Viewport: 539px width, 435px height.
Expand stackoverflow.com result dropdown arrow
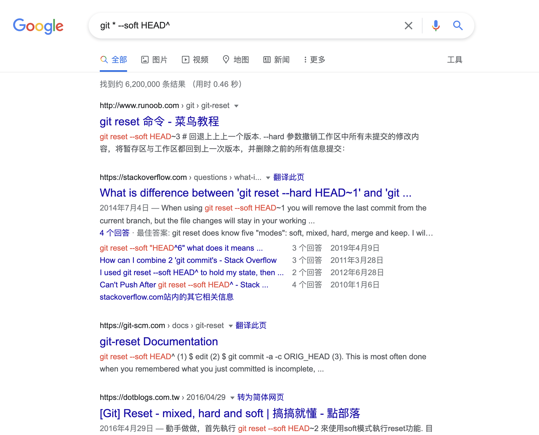(268, 178)
